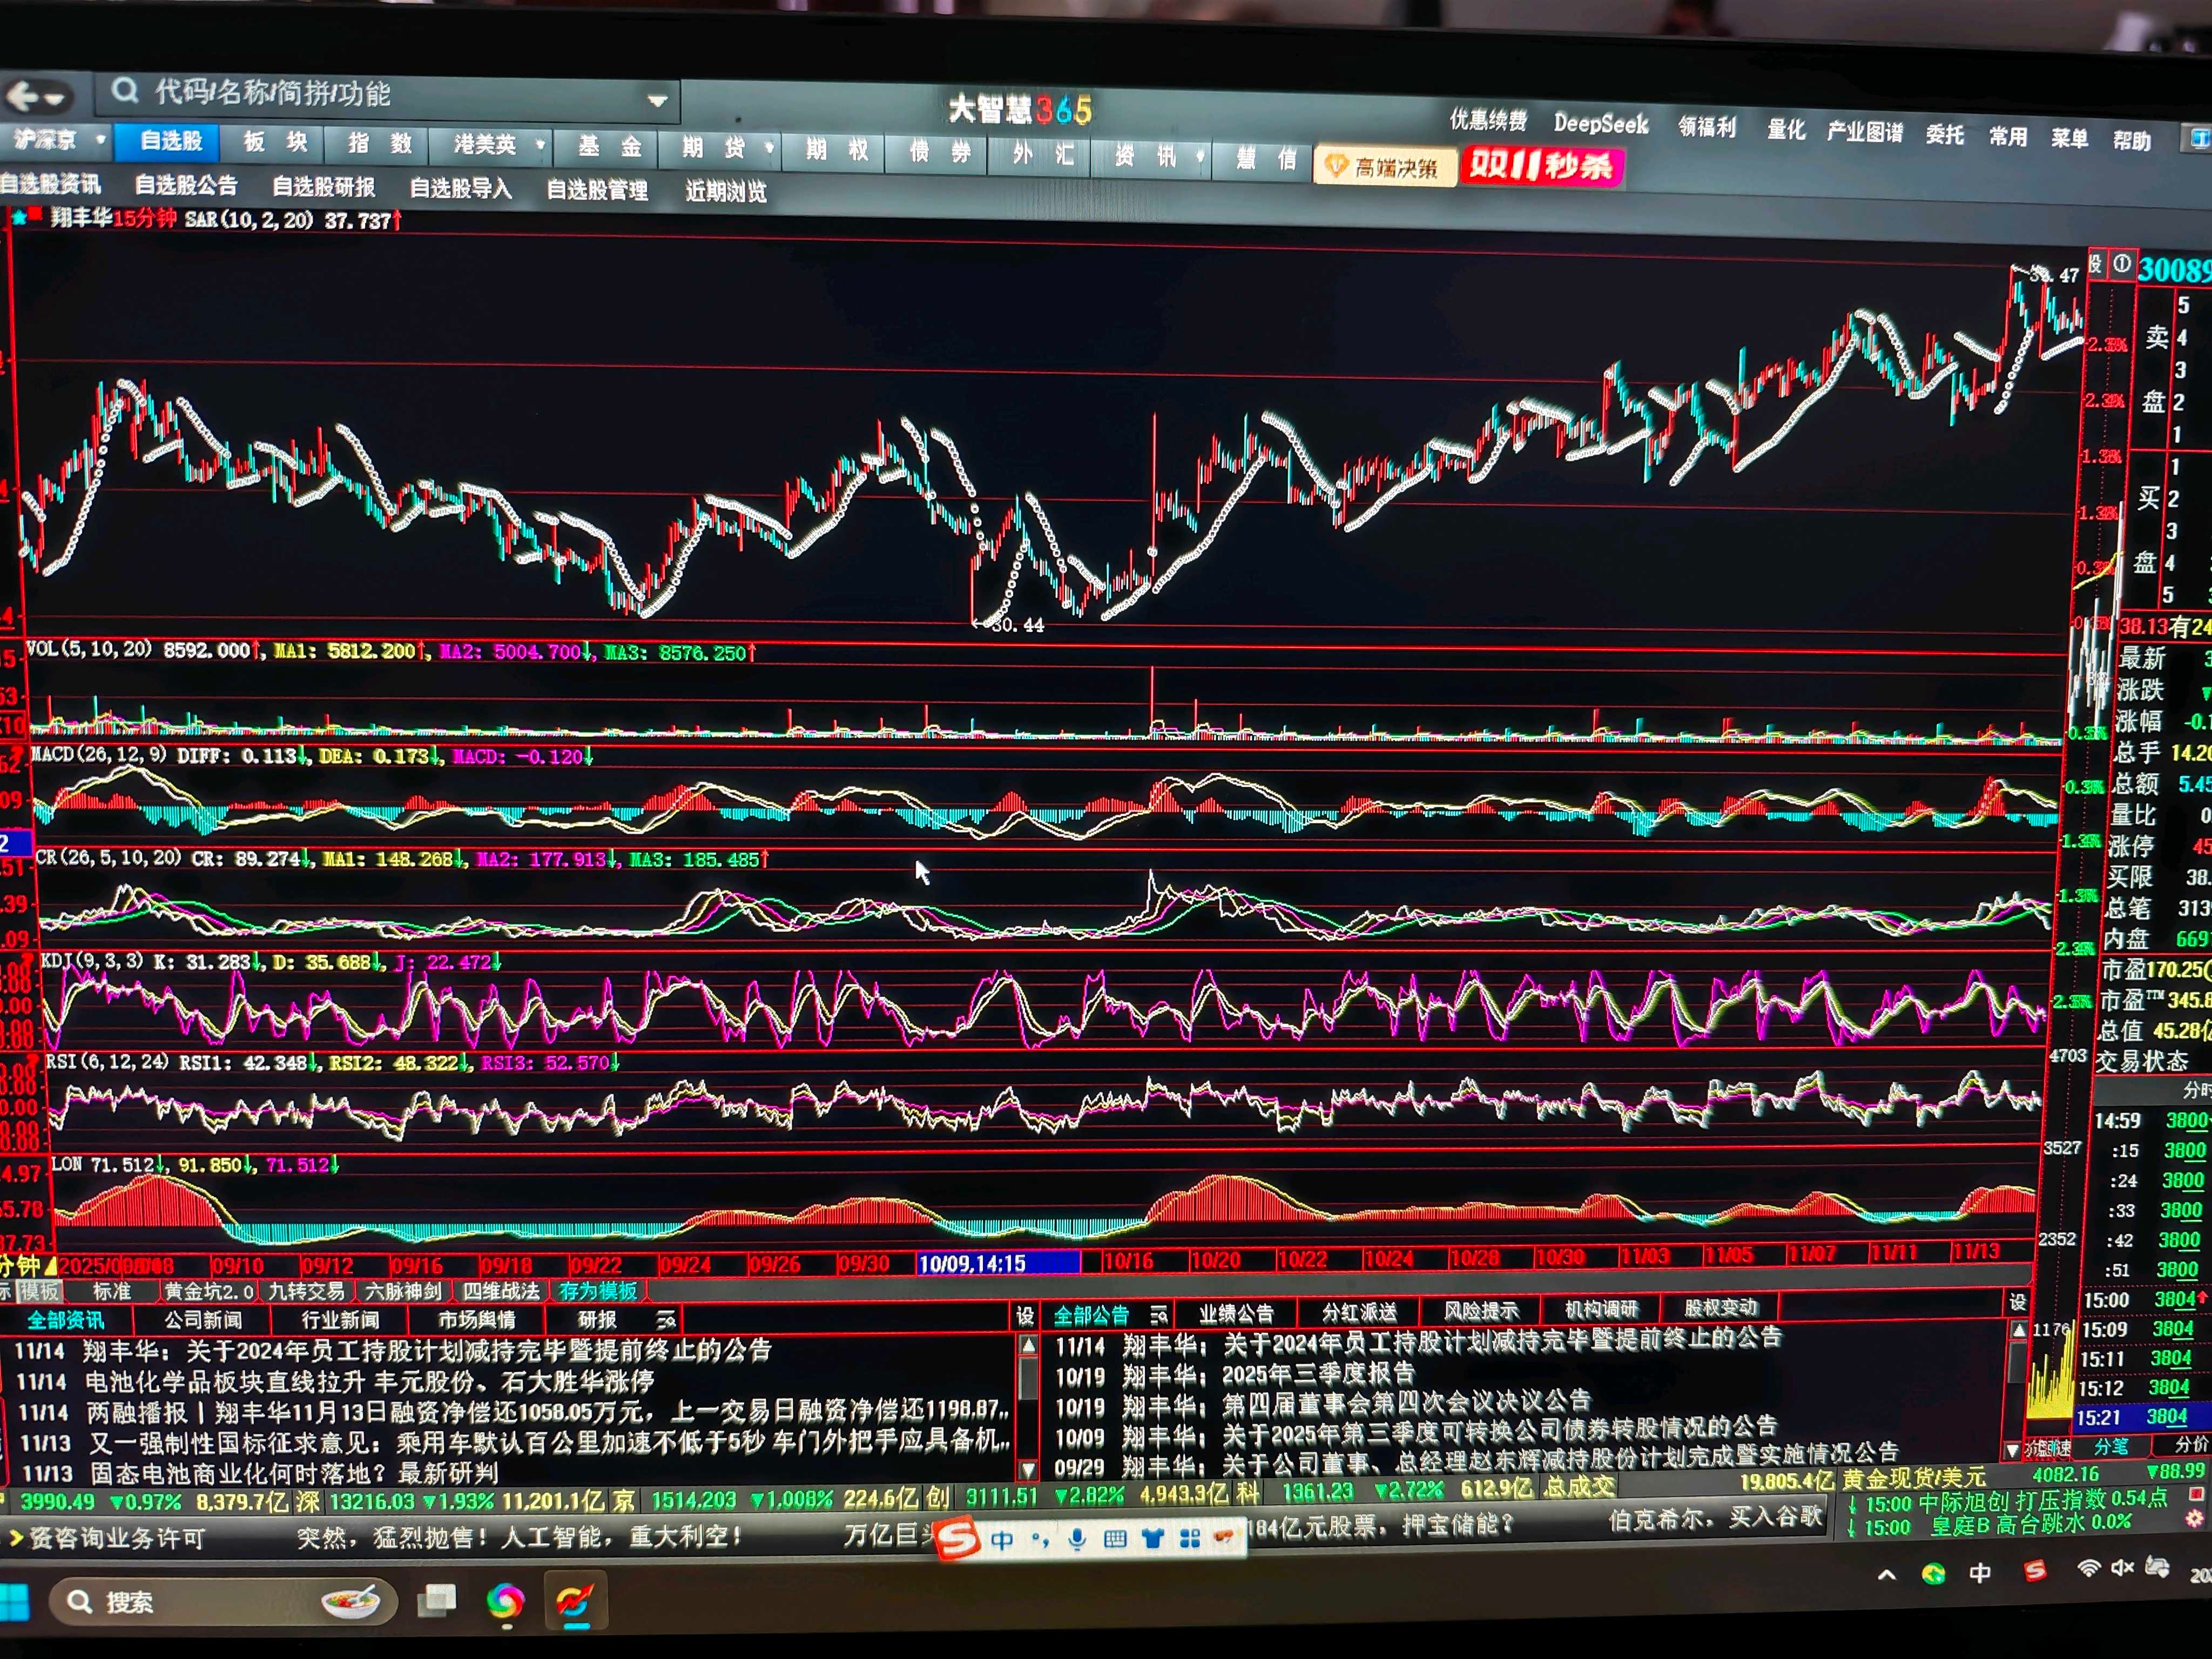
Task: Click the 存为模板 save template button
Action: tap(597, 1291)
